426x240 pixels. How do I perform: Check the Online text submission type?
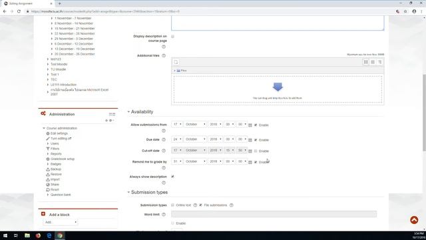pyautogui.click(x=173, y=205)
